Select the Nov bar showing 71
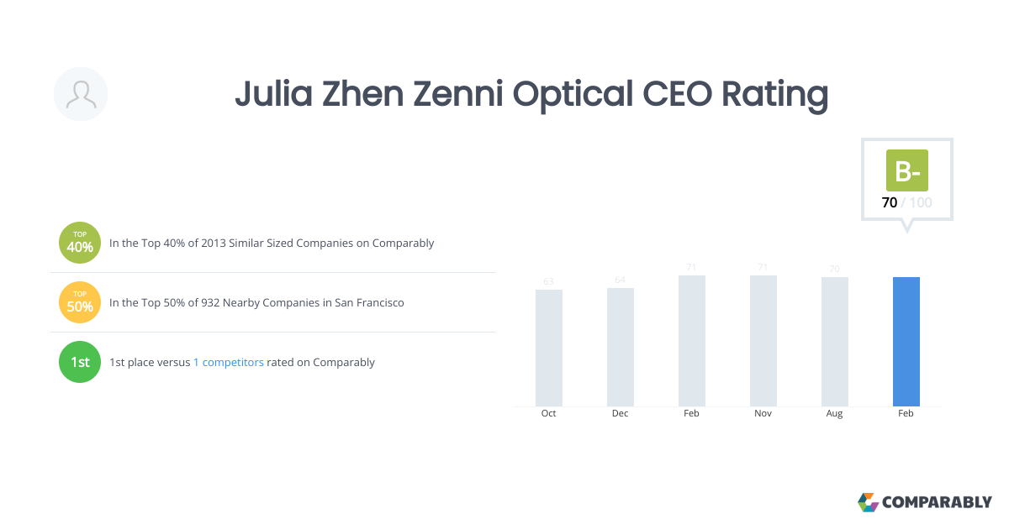 (763, 341)
